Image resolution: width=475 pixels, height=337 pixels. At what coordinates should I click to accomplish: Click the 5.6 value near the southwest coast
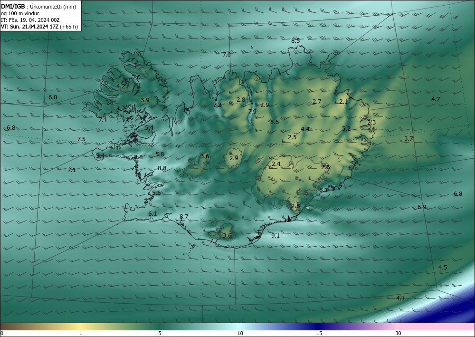156,193
